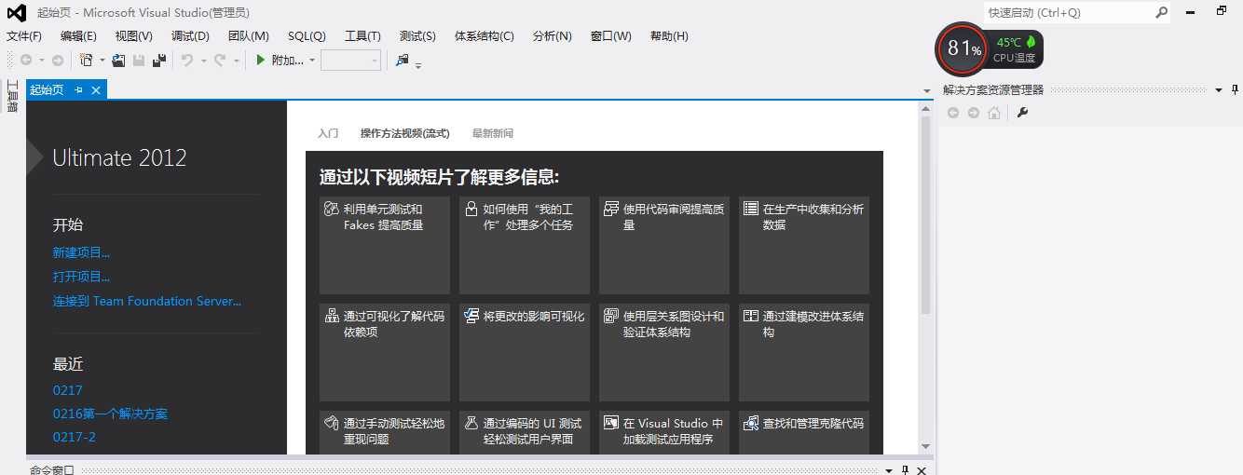The height and width of the screenshot is (475, 1243).
Task: Switch to the 入门 tab
Action: [x=328, y=133]
